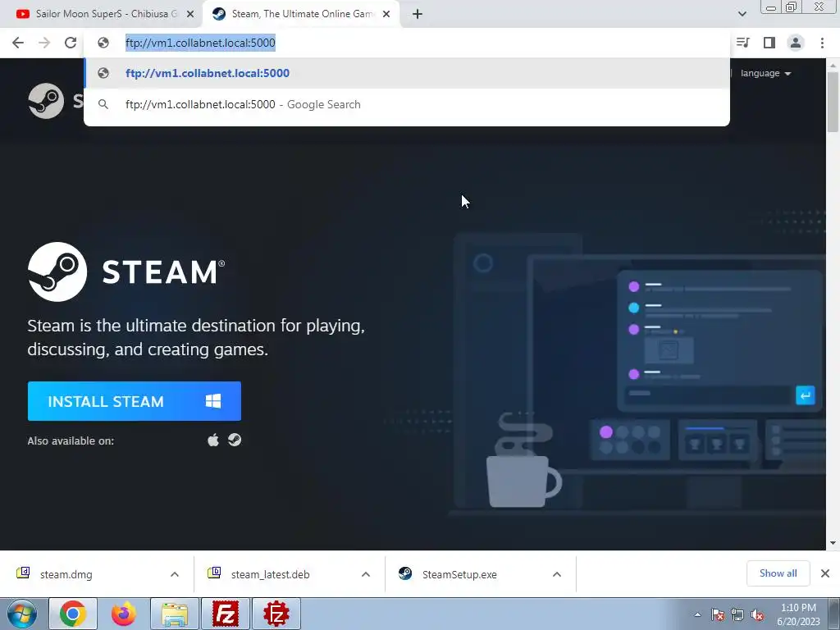Screen dimensions: 840x630
Task: Close the Sailor Moon YouTube tab
Action: [190, 15]
